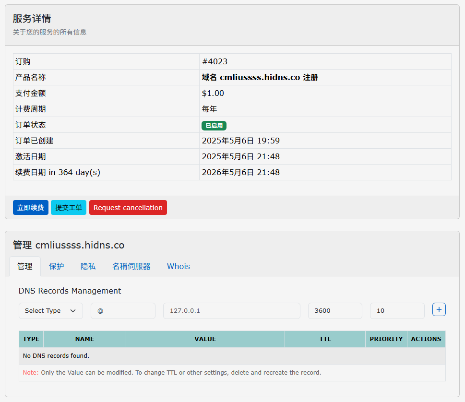Click the blue 立即续费 renew button
This screenshot has width=465, height=402.
30,208
